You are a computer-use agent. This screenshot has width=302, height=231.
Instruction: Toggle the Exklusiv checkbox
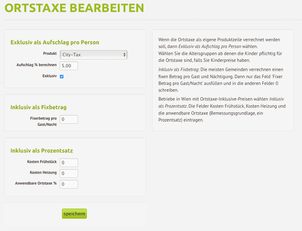click(x=62, y=77)
